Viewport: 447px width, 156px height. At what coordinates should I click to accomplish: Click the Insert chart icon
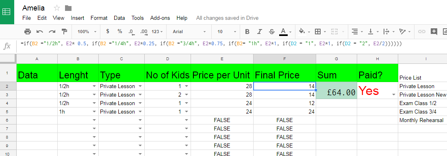[445, 32]
